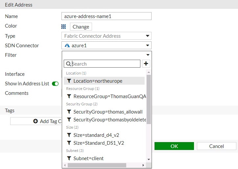The width and height of the screenshot is (238, 169).
Task: Toggle Show in Address List switch
Action: 55,84
